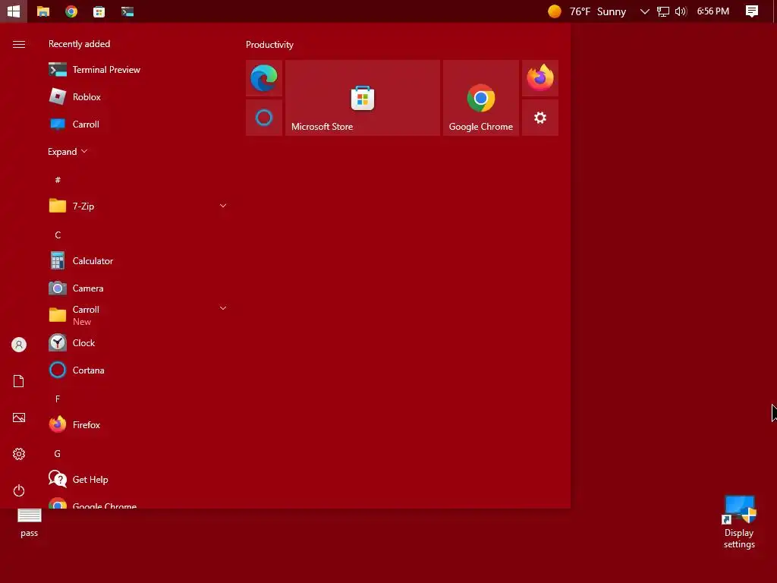Image resolution: width=777 pixels, height=583 pixels.
Task: Click the Power button in Start sidebar
Action: 19,491
